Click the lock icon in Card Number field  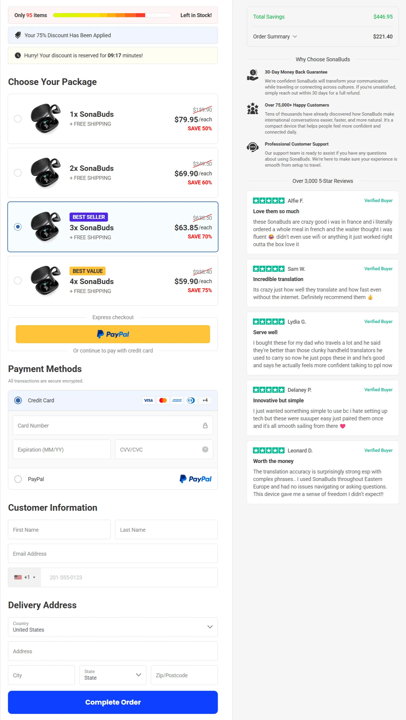pos(205,425)
